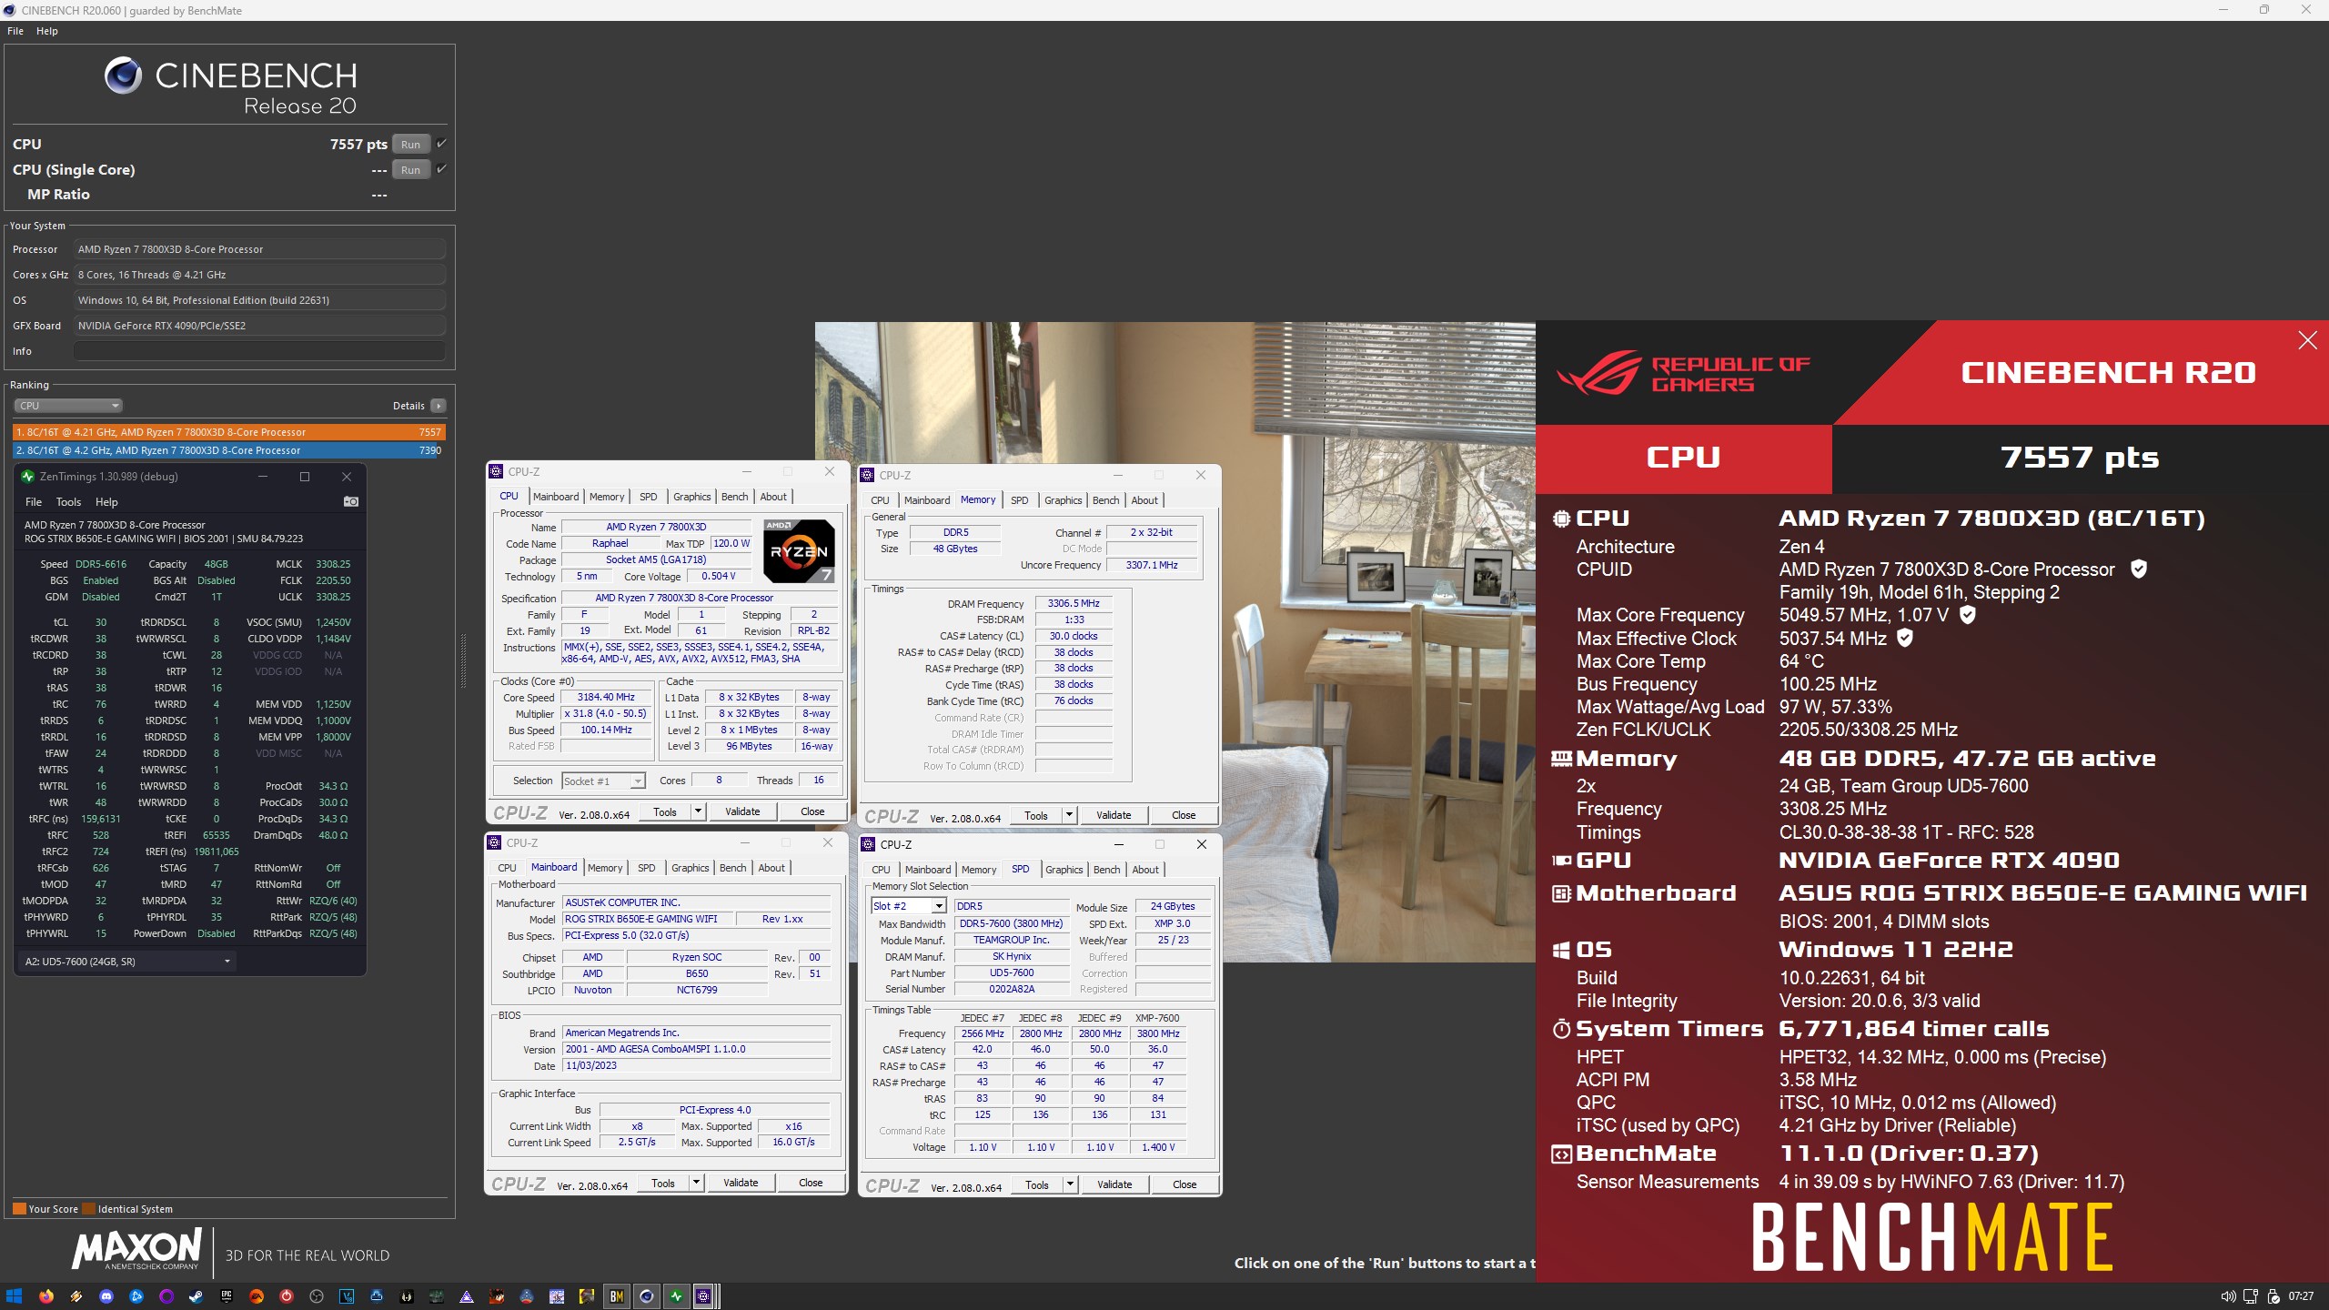Image resolution: width=2329 pixels, height=1310 pixels.
Task: Toggle the CPU (Single Core) test checkbox
Action: point(441,169)
